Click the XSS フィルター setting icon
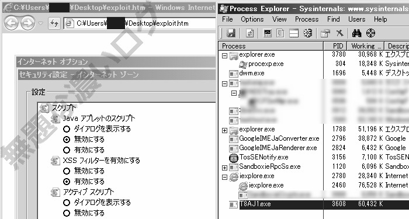Screen dimensions: 409x219 tap(56, 161)
